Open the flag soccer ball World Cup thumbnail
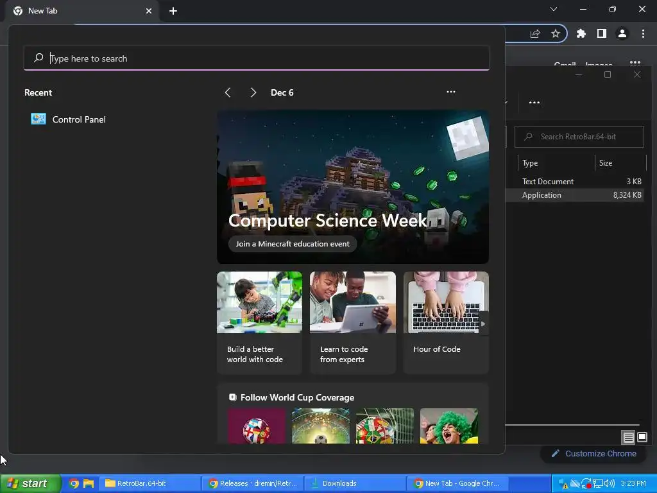Image resolution: width=657 pixels, height=493 pixels. [257, 426]
